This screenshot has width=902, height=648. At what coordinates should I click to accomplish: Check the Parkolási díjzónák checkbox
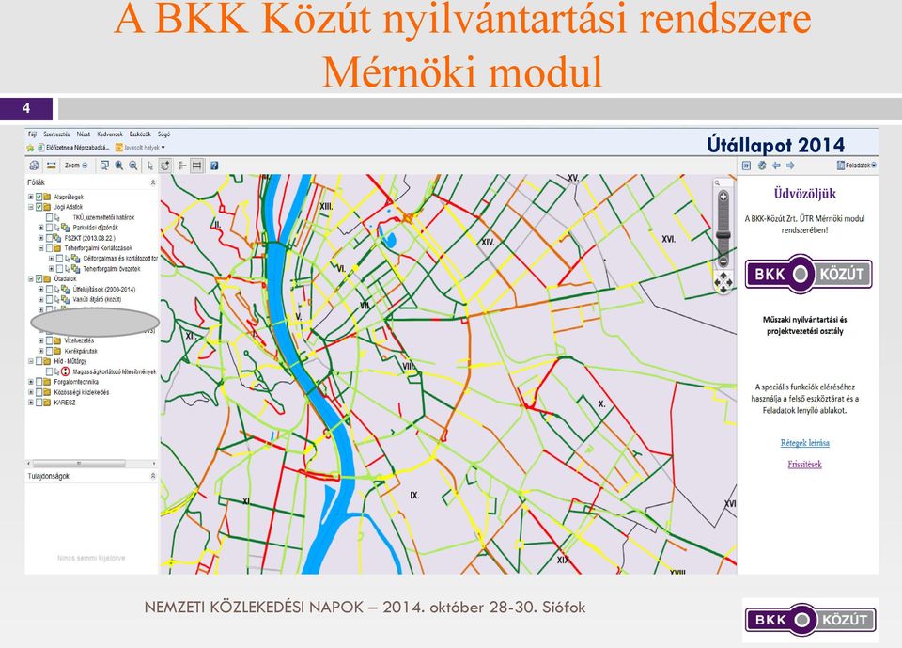click(x=50, y=228)
